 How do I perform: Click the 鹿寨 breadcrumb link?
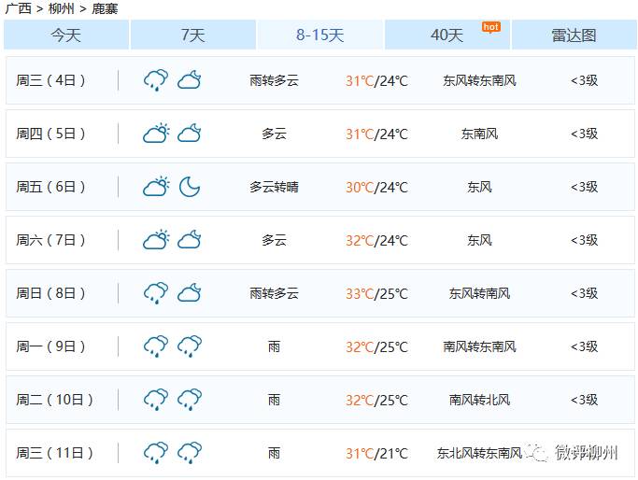tap(105, 8)
